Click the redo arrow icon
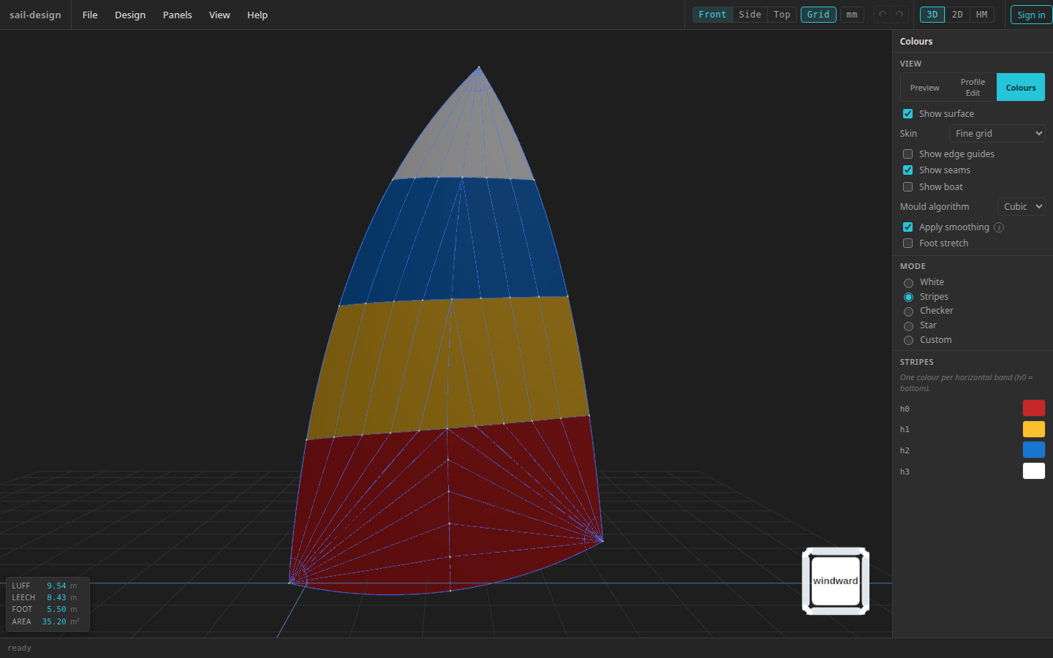1053x658 pixels. click(899, 15)
